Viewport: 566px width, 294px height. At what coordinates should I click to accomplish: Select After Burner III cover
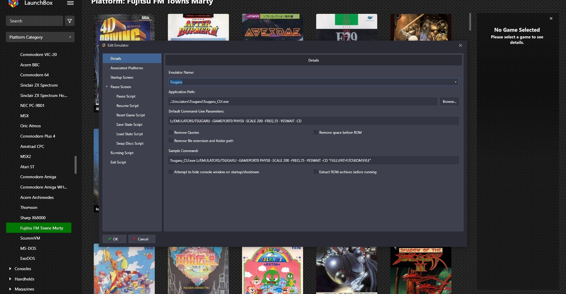(x=198, y=27)
